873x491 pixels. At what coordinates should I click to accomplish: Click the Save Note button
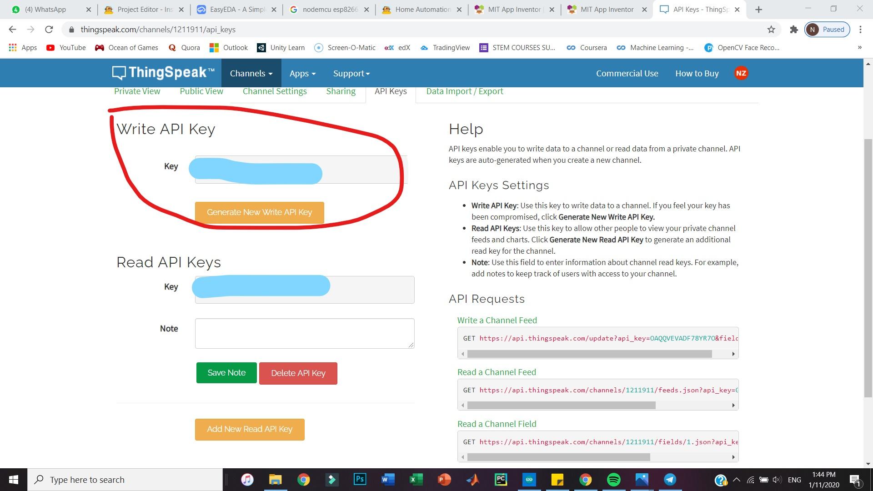226,373
